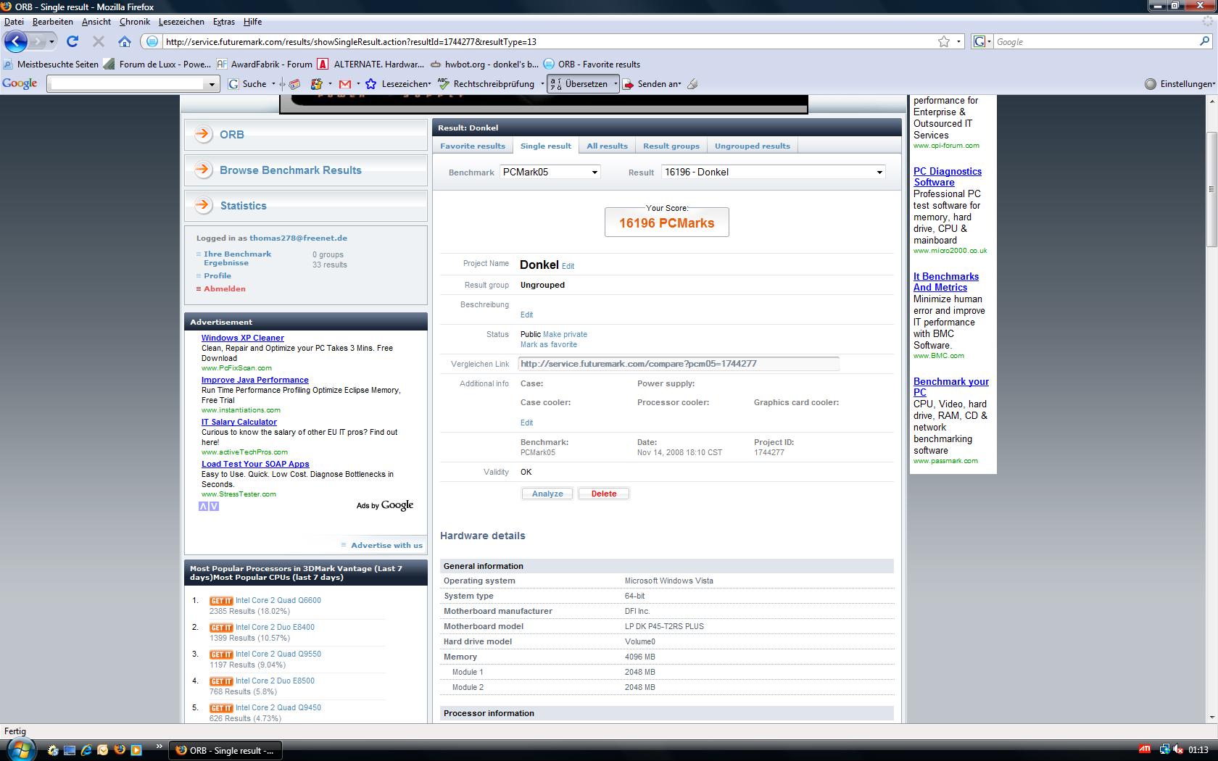The width and height of the screenshot is (1218, 761).
Task: Open the Extras menu
Action: point(223,22)
